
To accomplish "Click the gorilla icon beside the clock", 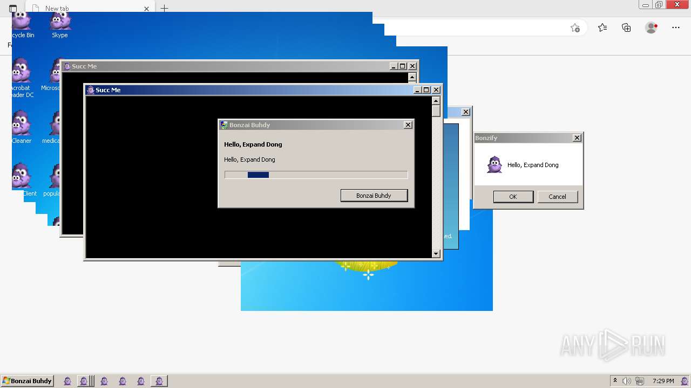I will point(685,381).
